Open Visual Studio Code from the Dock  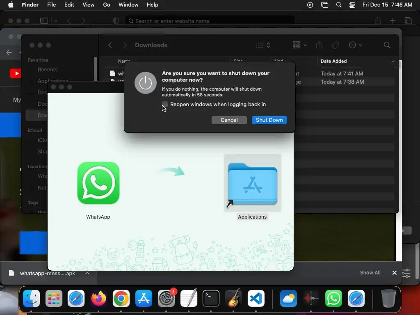[256, 298]
